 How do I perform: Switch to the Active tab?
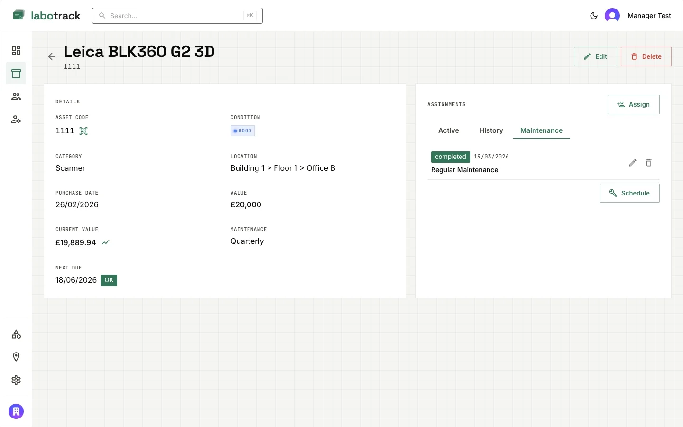(x=449, y=130)
